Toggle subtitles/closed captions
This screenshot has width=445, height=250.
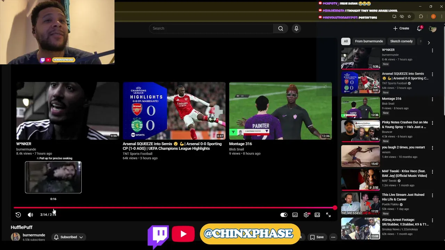coord(295,215)
